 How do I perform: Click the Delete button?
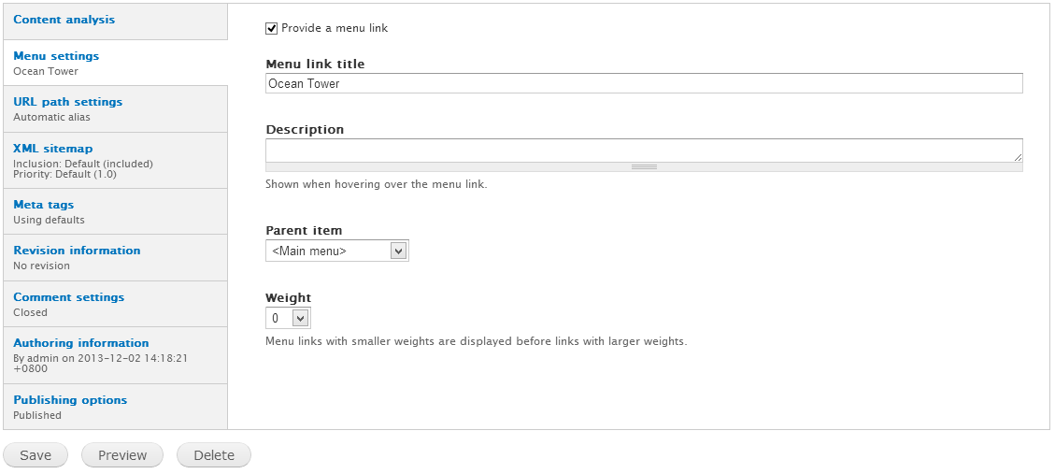pos(214,455)
